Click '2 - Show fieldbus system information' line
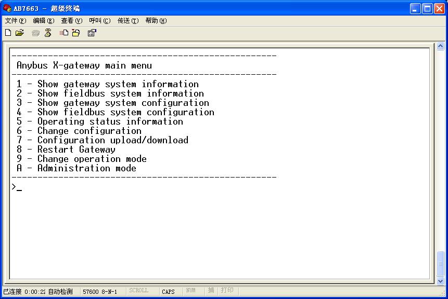This screenshot has height=299, width=448. 110,93
